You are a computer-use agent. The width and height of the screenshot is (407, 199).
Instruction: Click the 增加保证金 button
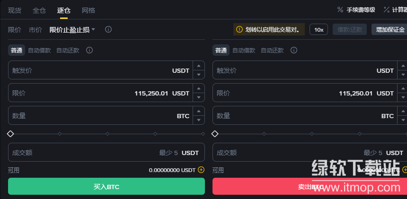point(389,30)
